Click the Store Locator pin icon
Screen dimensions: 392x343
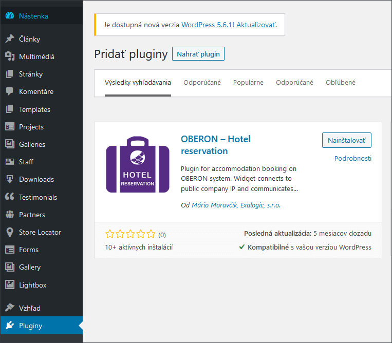pos(10,232)
